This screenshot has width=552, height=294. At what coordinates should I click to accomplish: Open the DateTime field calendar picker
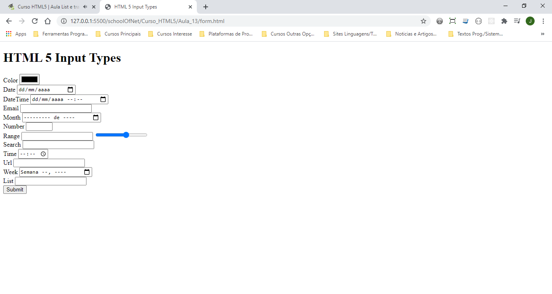click(103, 99)
